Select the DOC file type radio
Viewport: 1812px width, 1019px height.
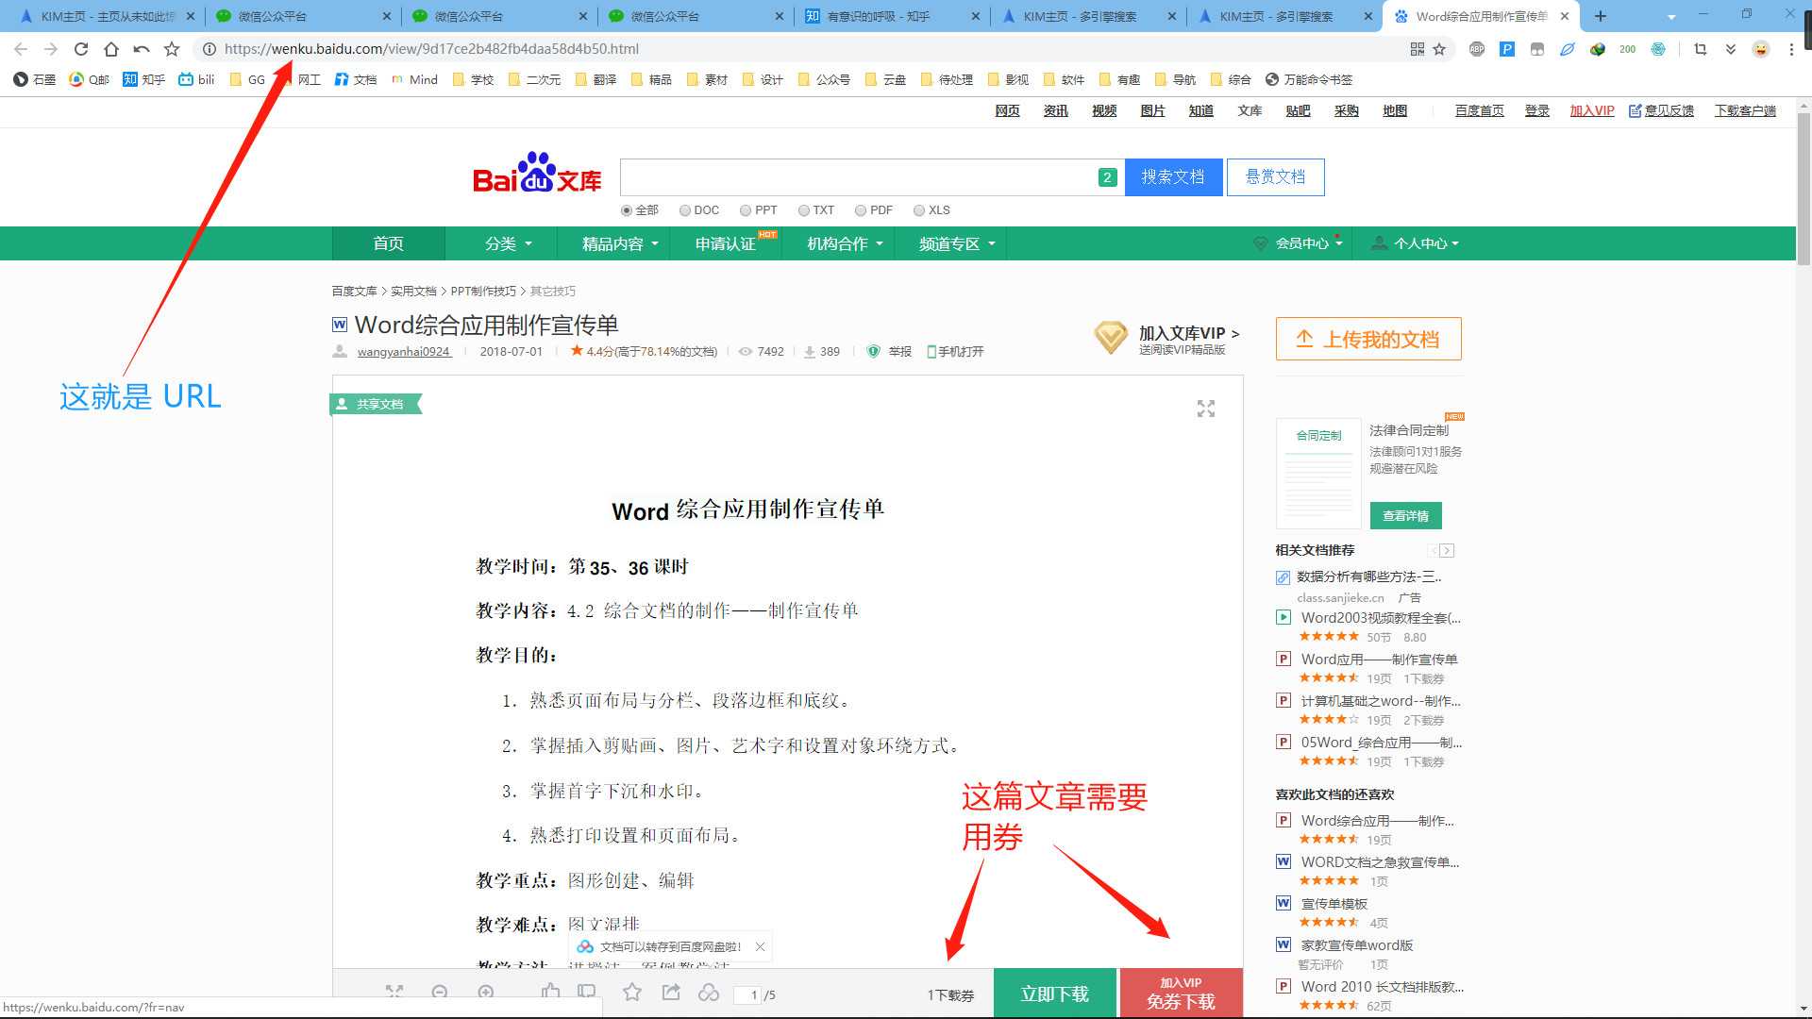point(685,210)
